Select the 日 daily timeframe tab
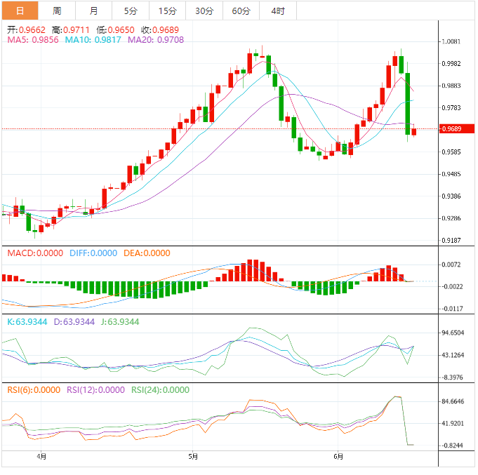This screenshot has height=475, width=478. point(20,11)
